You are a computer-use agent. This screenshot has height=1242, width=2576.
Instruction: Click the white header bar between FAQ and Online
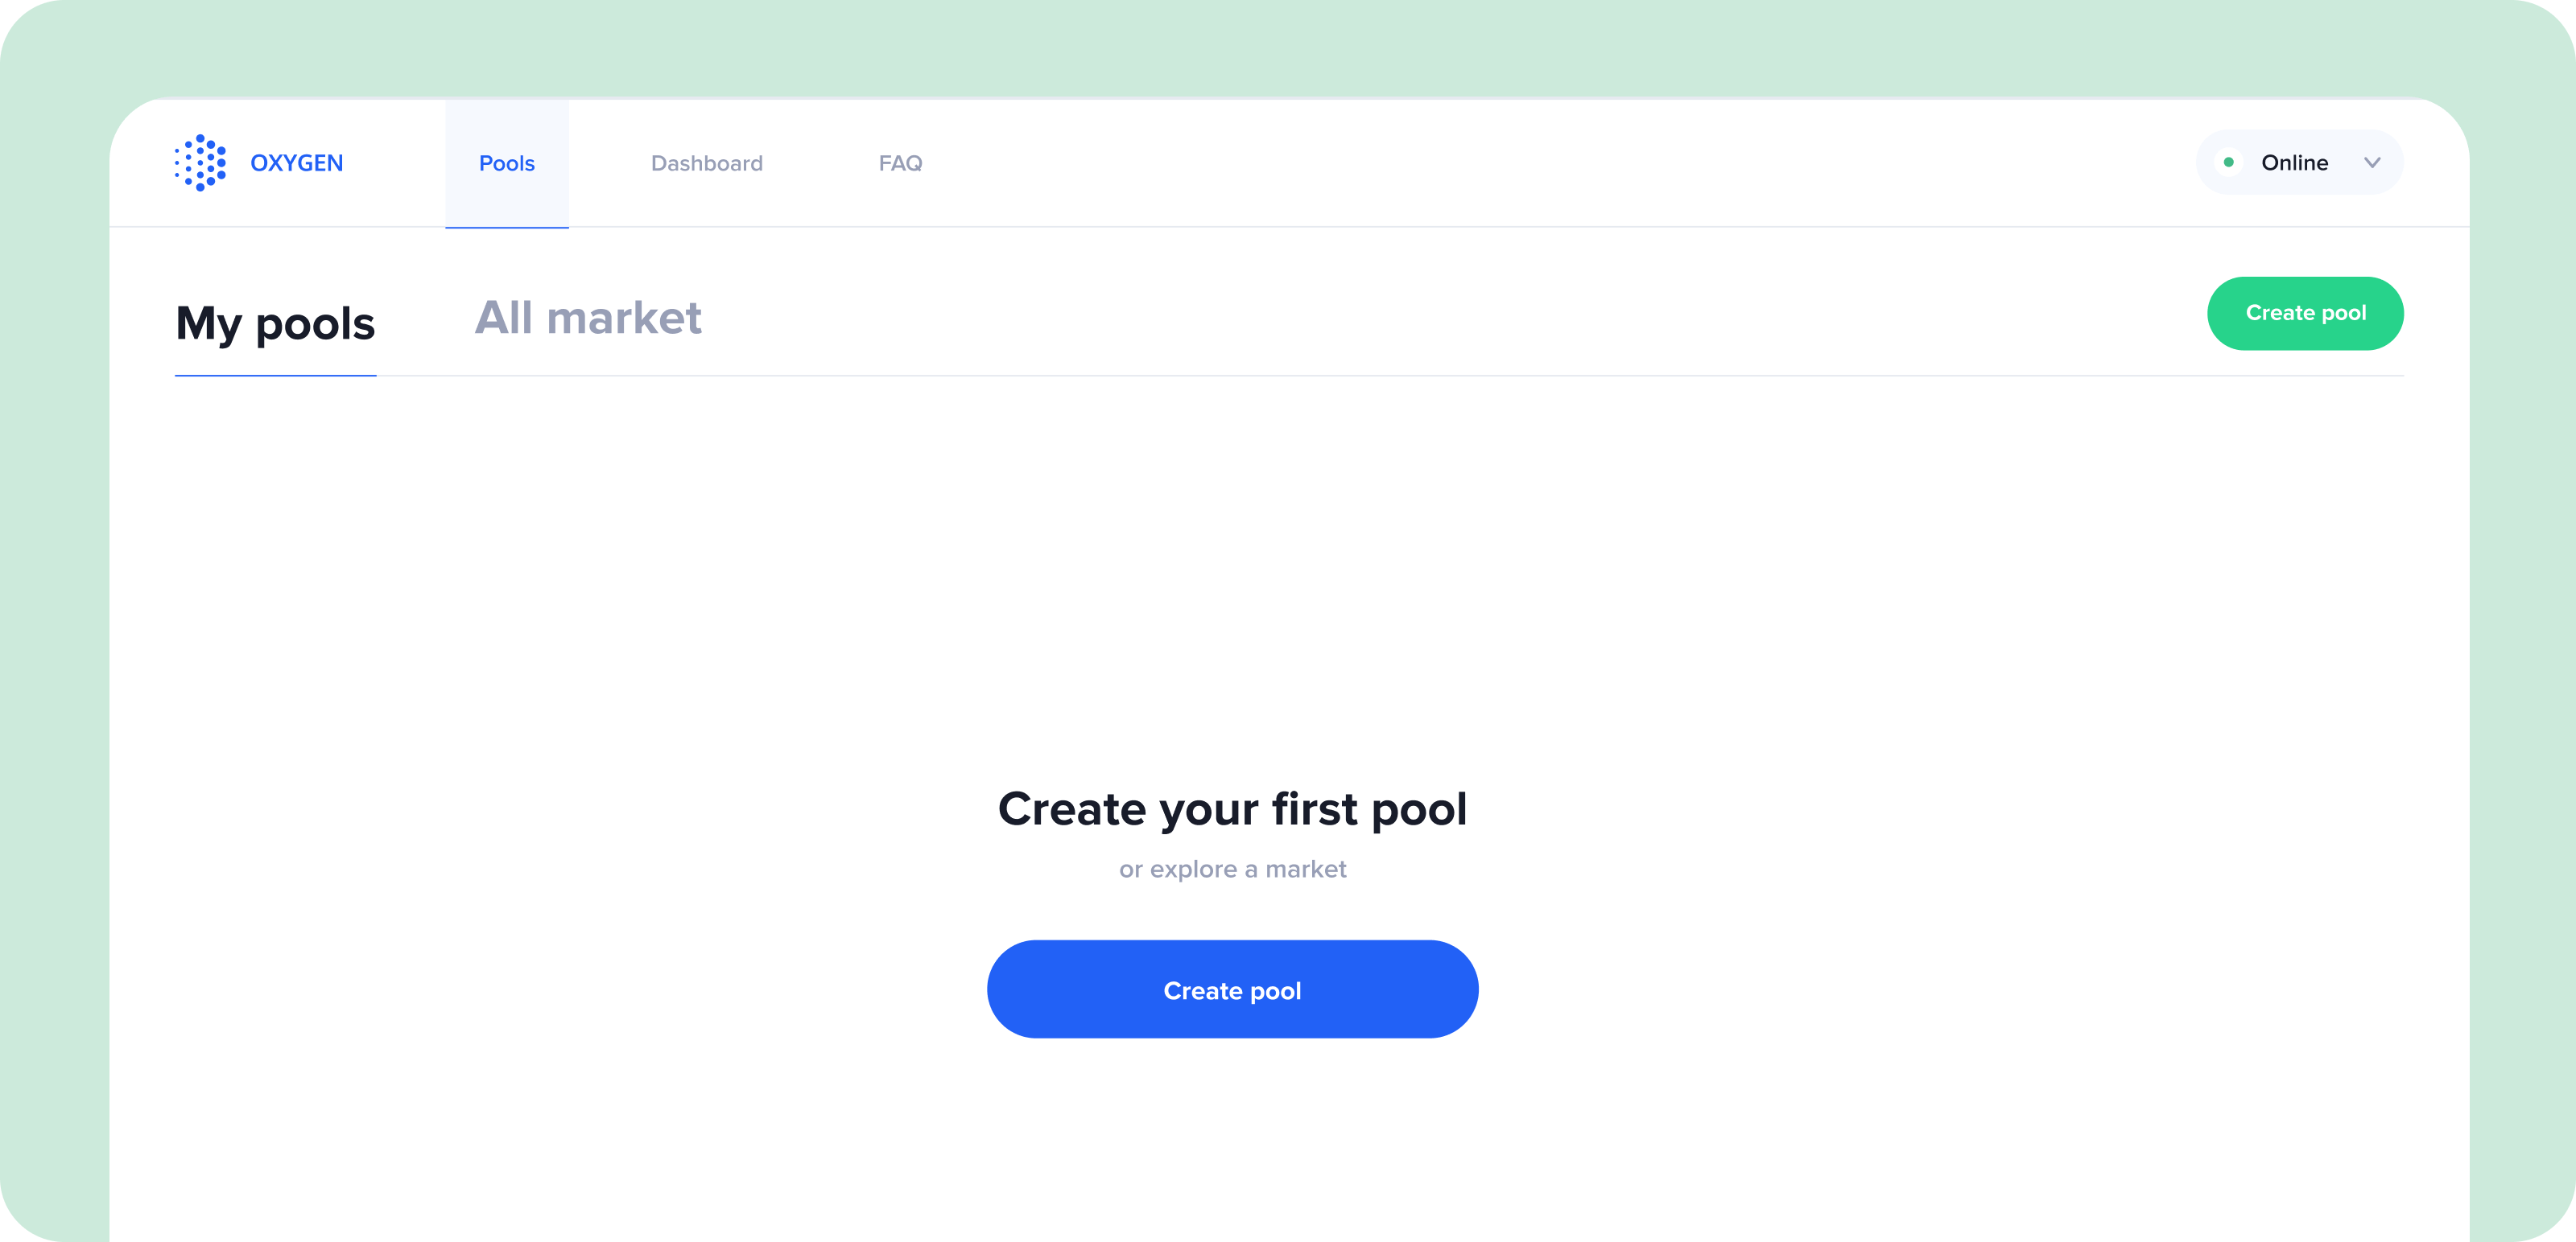coord(1550,162)
